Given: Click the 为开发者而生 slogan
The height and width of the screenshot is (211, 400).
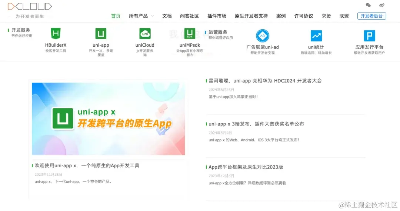Looking at the screenshot, I should [30, 16].
